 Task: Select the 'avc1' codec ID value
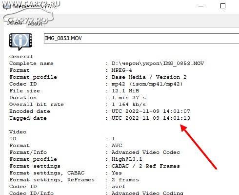pyautogui.click(x=119, y=187)
